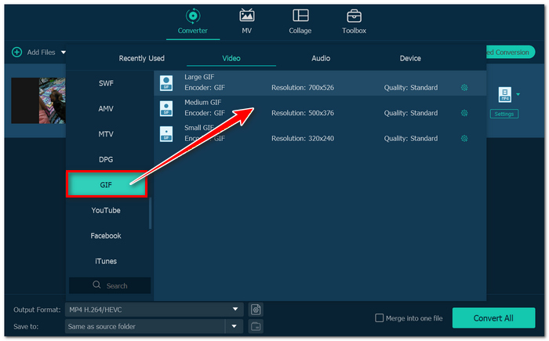
Task: Select AMV in the format list
Action: [106, 108]
